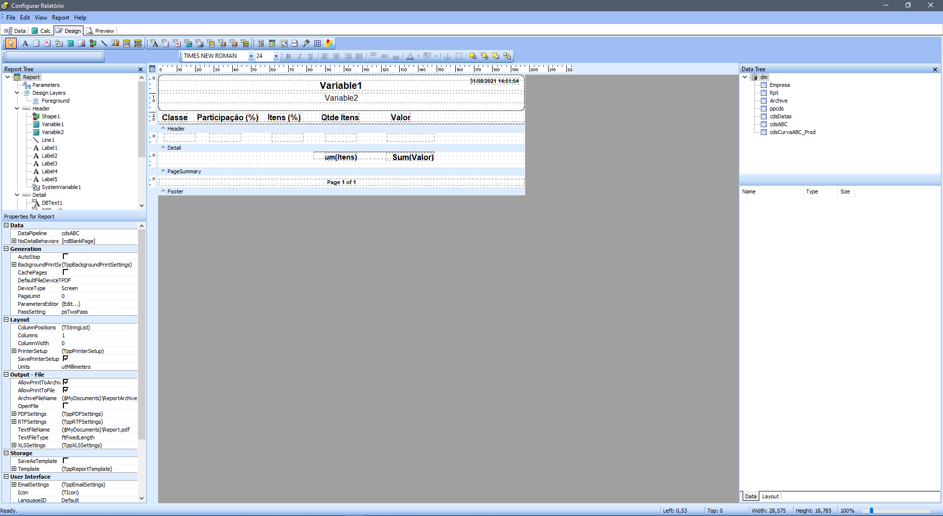This screenshot has height=516, width=943.
Task: Enable the AutoStop checkbox
Action: pos(65,256)
